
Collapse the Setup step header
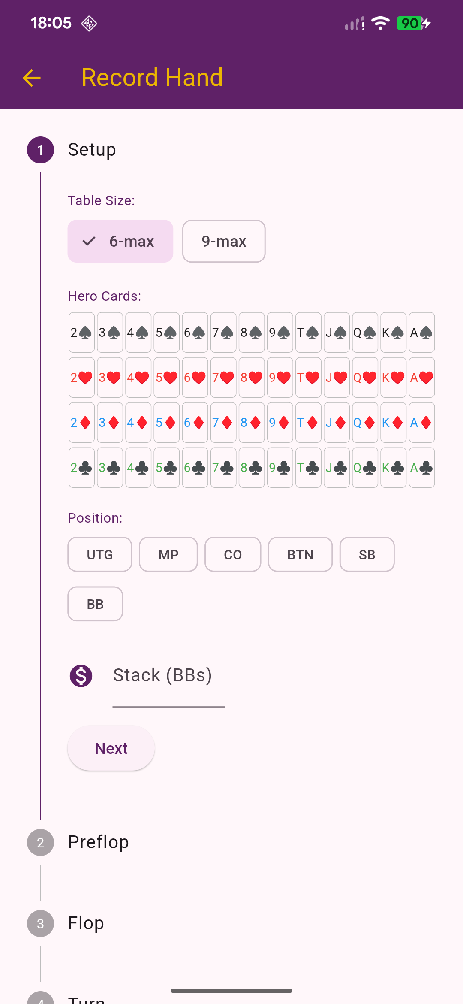(92, 150)
